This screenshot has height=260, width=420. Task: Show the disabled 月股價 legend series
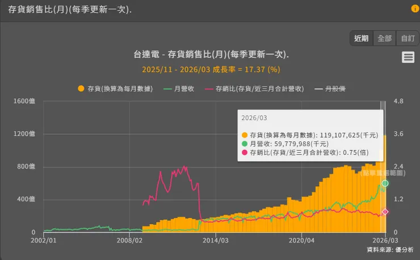330,89
